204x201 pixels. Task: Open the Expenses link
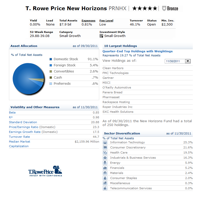tap(88, 21)
